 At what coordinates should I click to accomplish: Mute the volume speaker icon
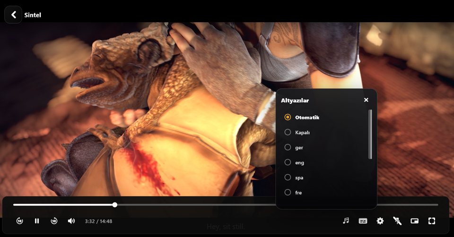coord(71,221)
